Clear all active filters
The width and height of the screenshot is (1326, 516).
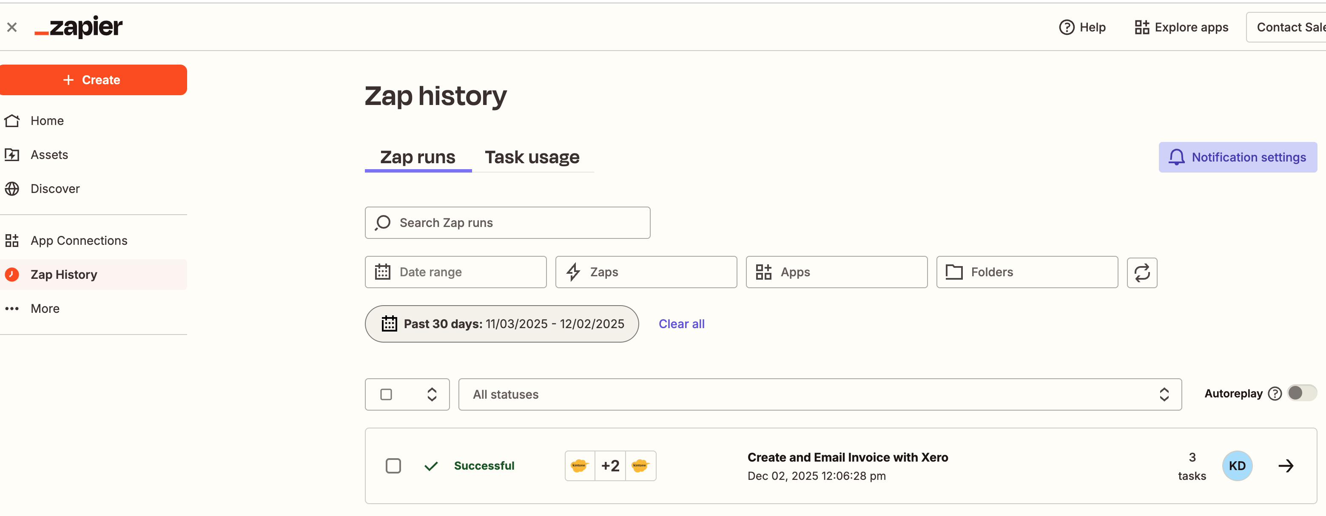coord(681,323)
